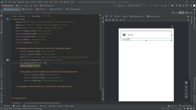Collapse the TextInputLayout tag fold marker
Image resolution: width=196 pixels, height=110 pixels.
coord(11,48)
